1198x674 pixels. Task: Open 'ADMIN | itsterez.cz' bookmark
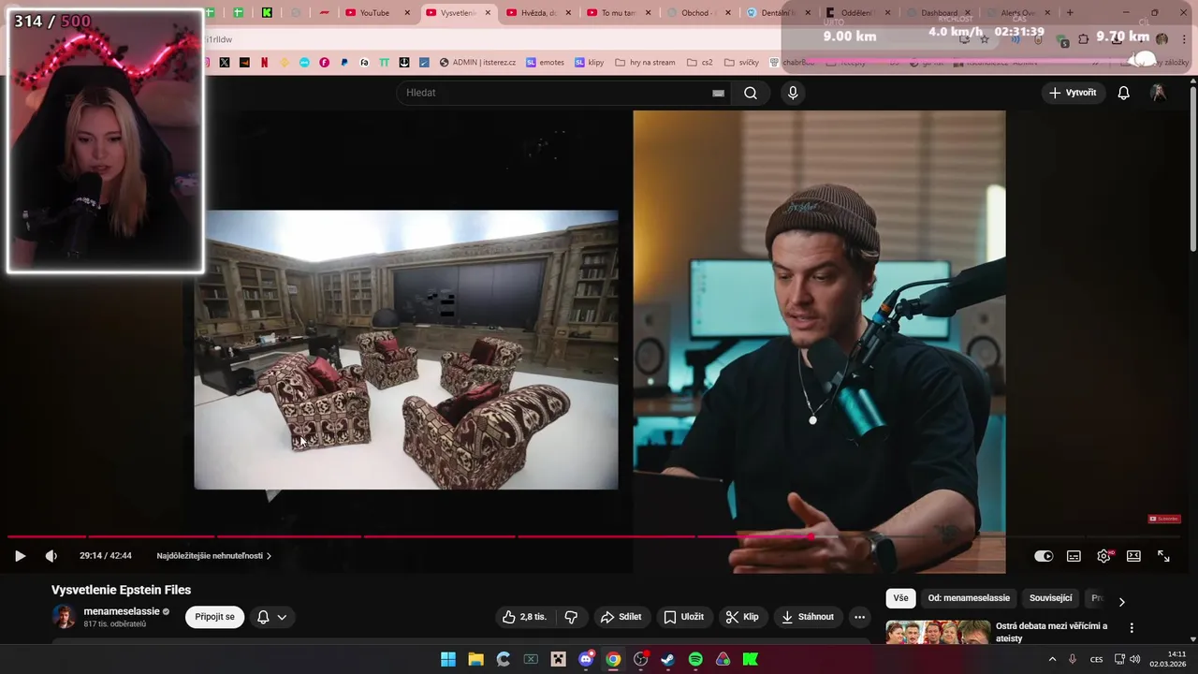477,63
